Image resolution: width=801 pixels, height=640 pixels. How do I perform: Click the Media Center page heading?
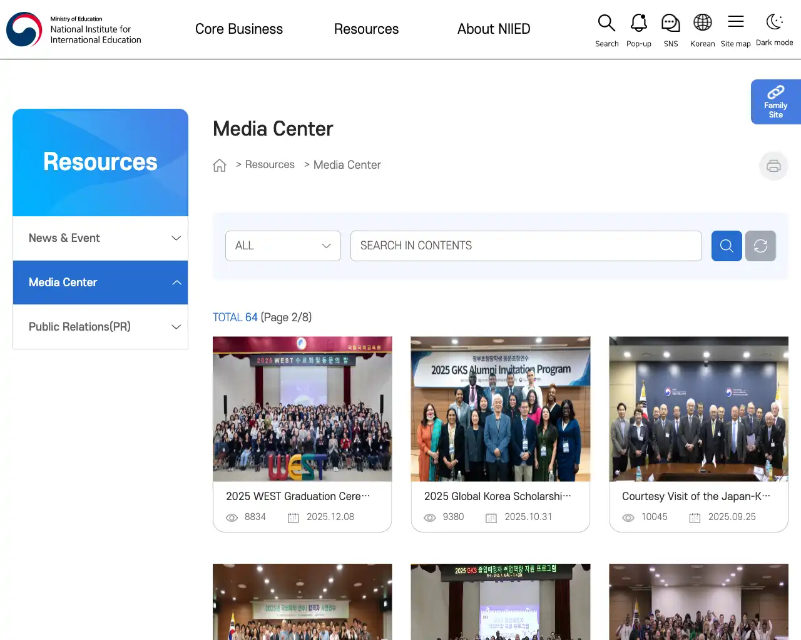[273, 129]
